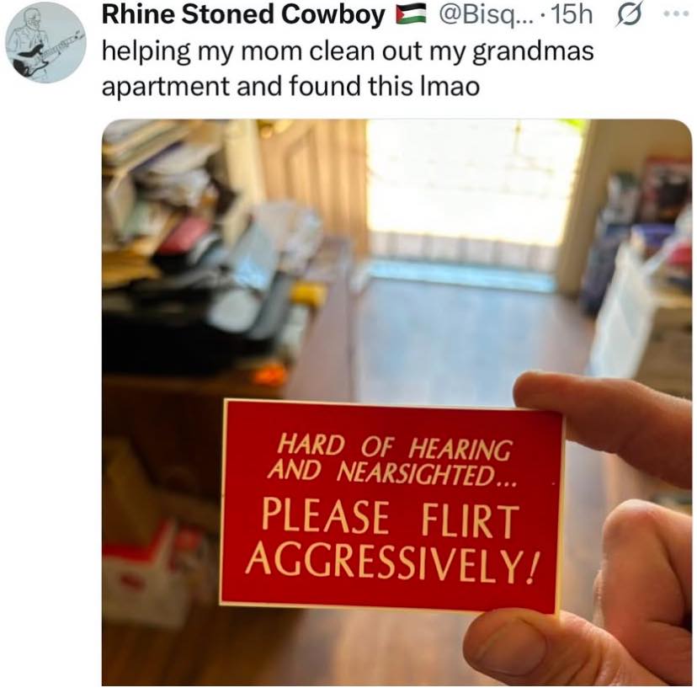Click the red card's PLEASE FLIRT line
The image size is (697, 693).
click(390, 518)
